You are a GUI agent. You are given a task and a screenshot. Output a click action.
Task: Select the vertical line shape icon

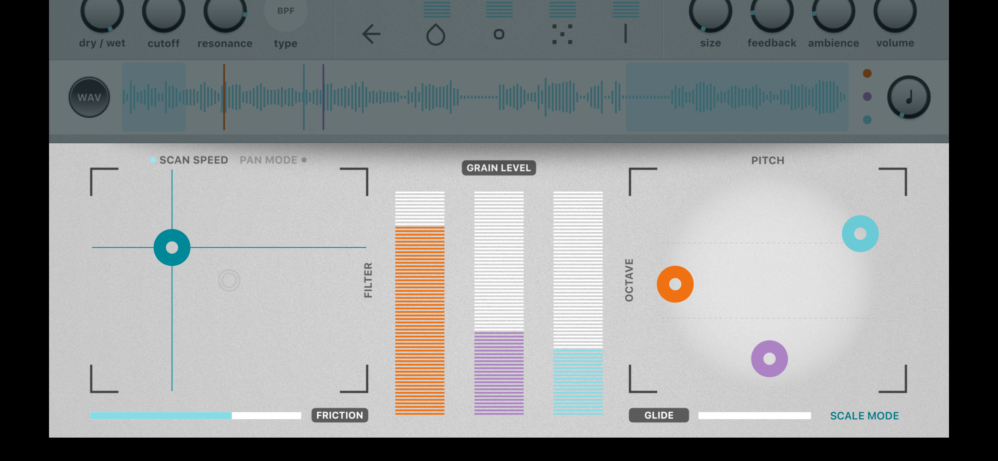(625, 34)
